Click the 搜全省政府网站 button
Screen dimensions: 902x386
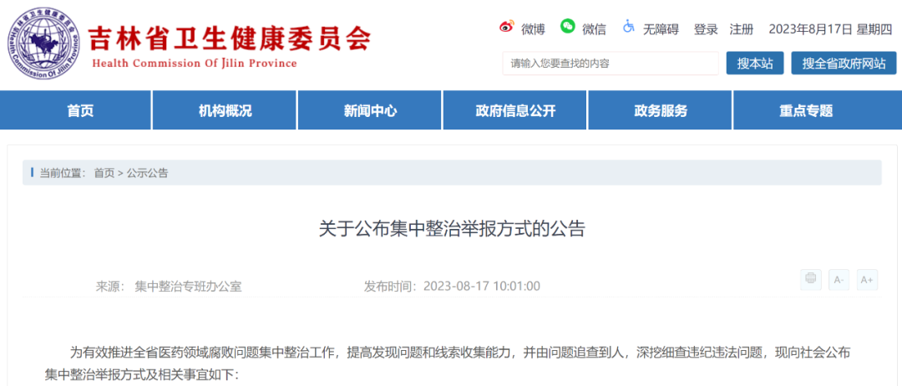pos(844,63)
